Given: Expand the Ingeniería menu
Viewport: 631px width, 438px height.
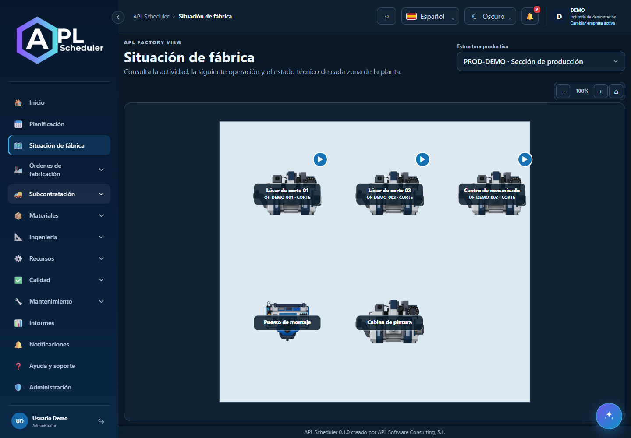Looking at the screenshot, I should [59, 237].
